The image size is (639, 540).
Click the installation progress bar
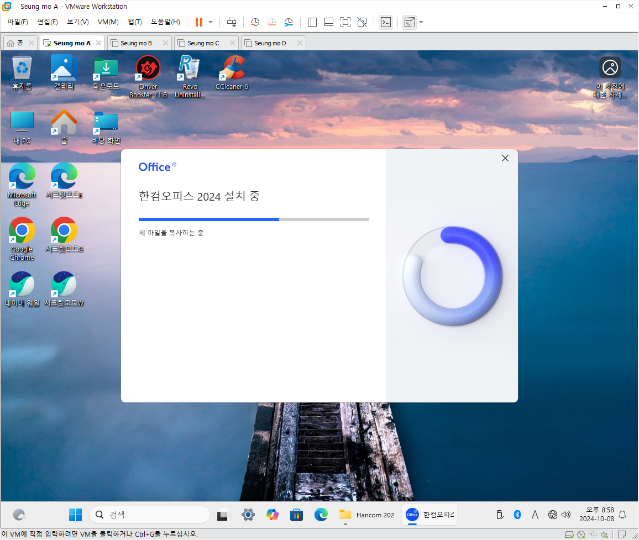(x=254, y=219)
